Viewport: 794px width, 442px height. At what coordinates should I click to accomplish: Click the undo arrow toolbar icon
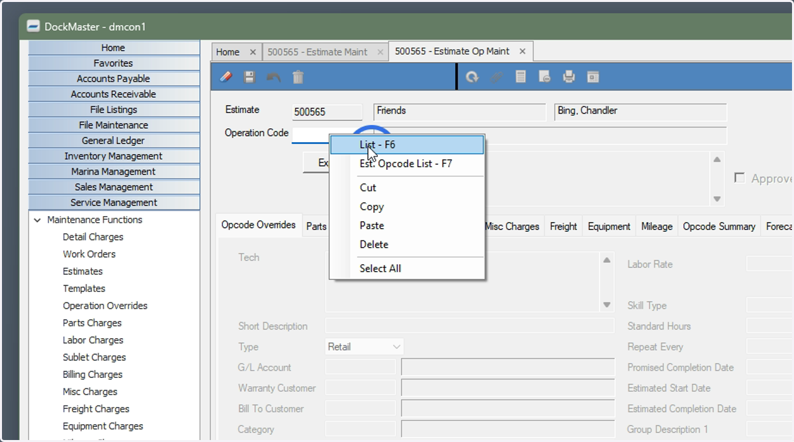[x=274, y=77]
